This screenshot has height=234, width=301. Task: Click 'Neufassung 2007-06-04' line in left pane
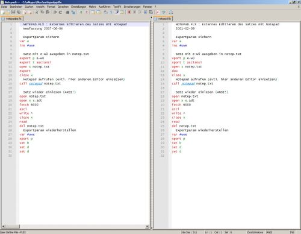pyautogui.click(x=43, y=28)
